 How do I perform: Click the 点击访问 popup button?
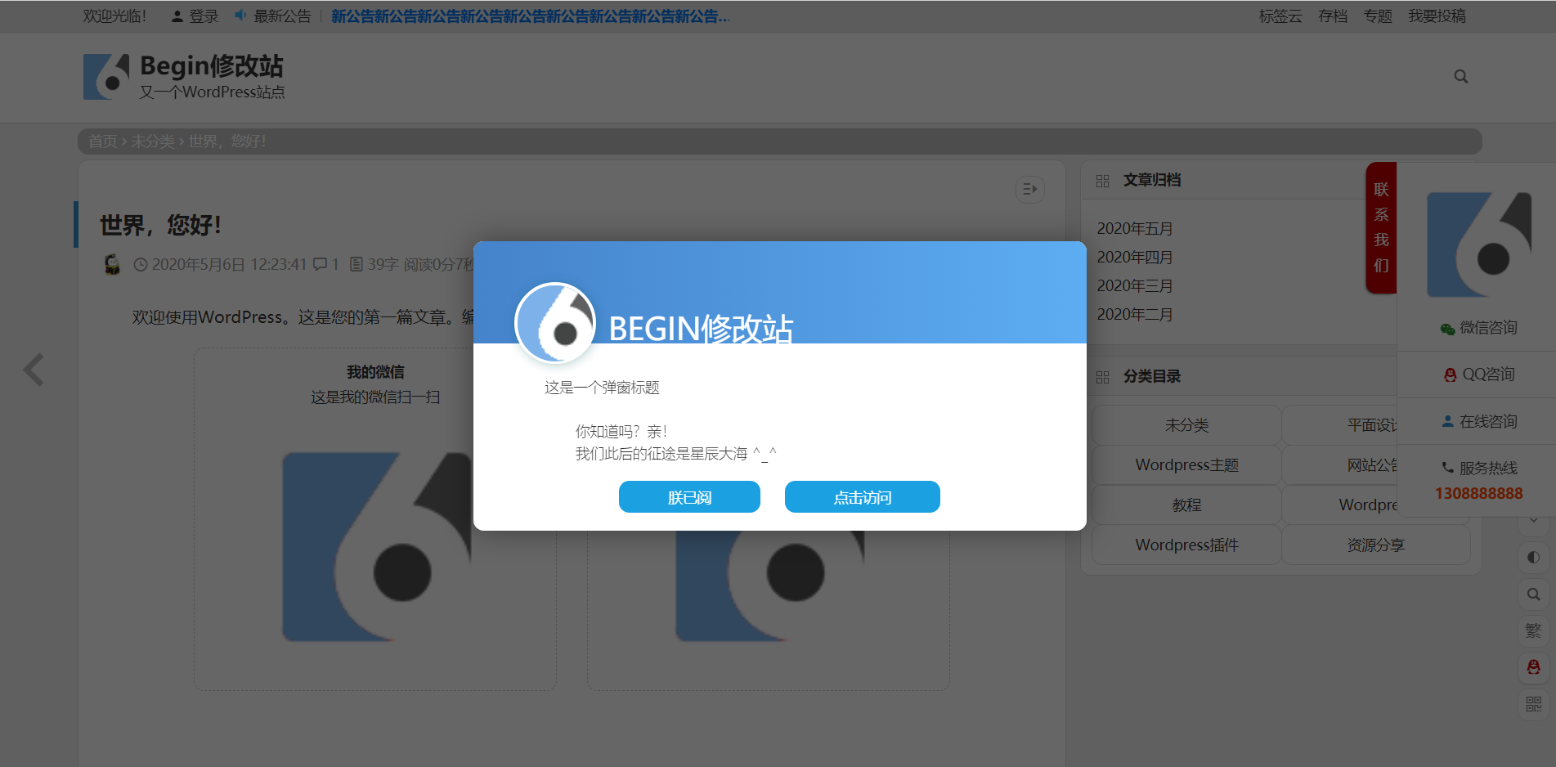coord(862,497)
